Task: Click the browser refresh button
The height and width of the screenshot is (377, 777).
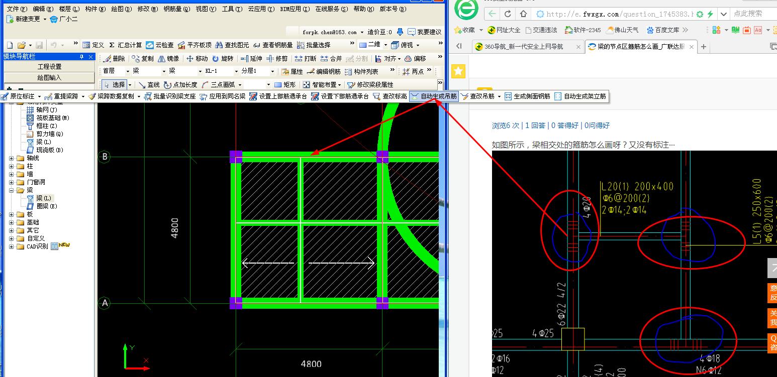Action: [x=508, y=14]
